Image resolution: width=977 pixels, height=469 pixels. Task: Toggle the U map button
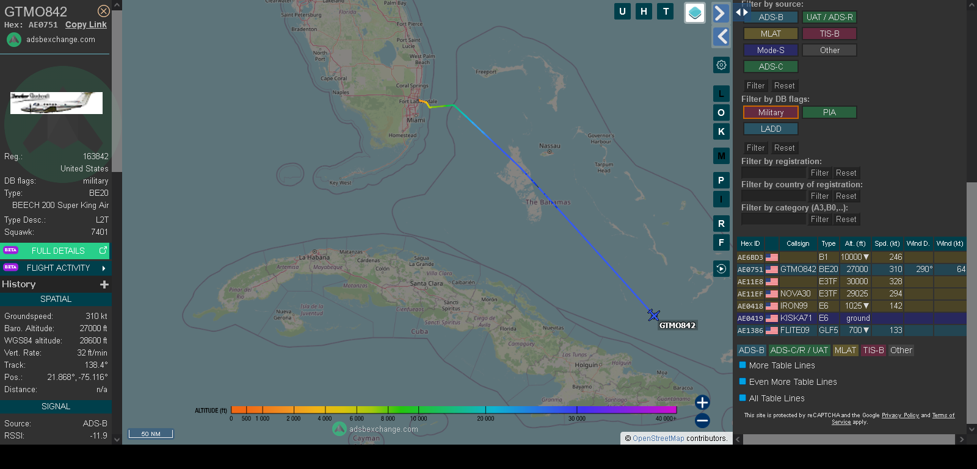[622, 11]
